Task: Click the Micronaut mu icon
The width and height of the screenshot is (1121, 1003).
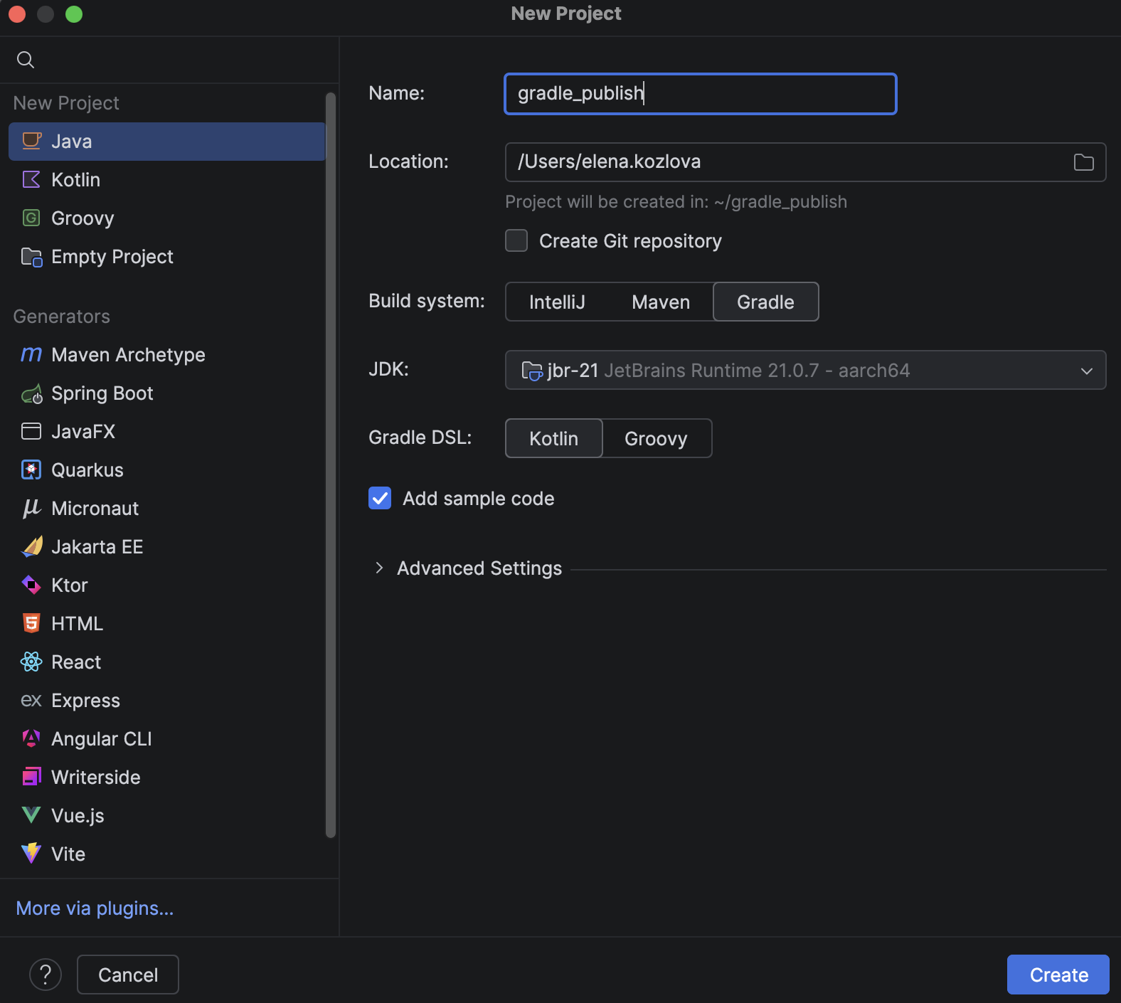Action: click(x=31, y=508)
